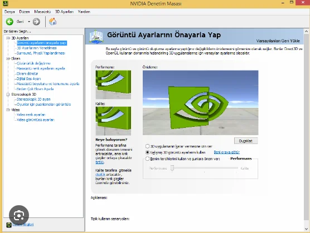This screenshot has width=310, height=233.
Task: Open the Masaüstü menu
Action: [42, 12]
